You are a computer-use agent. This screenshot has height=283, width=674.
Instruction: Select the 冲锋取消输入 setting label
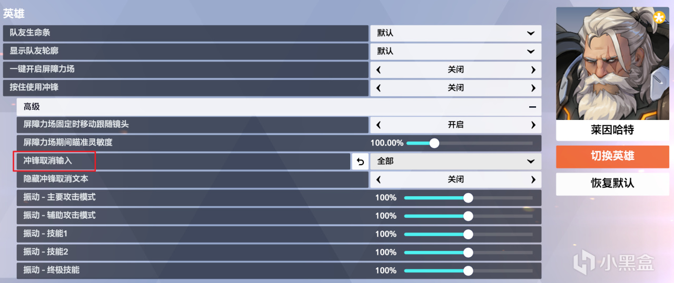pyautogui.click(x=48, y=161)
